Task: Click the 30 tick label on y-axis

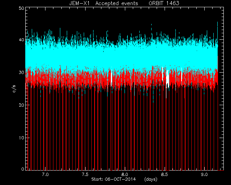Action: pos(21,72)
